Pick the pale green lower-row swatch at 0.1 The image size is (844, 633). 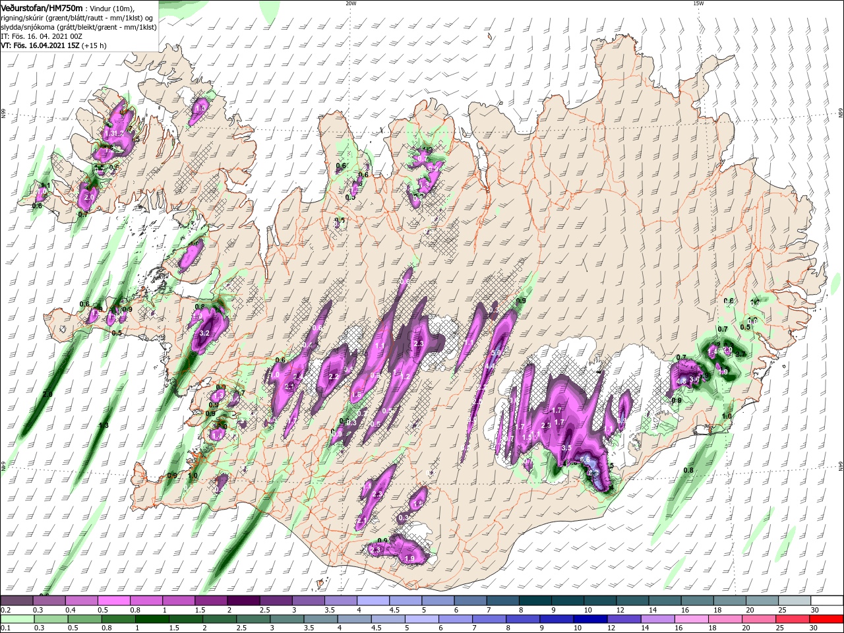(17, 619)
